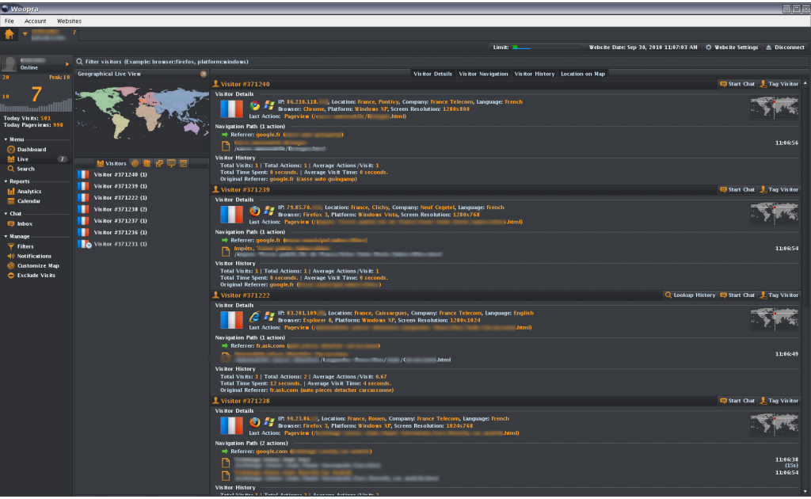Tag Visitor #371238
The image size is (811, 499).
tap(779, 401)
